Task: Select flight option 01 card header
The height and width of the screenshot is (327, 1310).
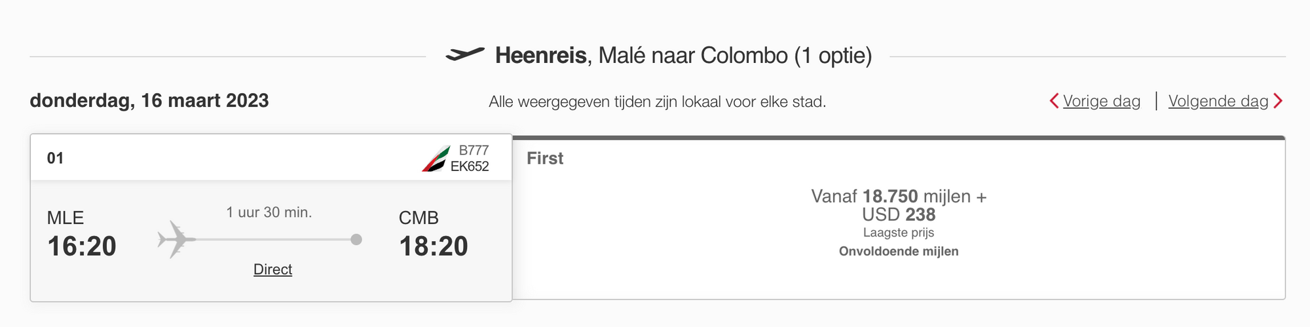Action: point(271,157)
